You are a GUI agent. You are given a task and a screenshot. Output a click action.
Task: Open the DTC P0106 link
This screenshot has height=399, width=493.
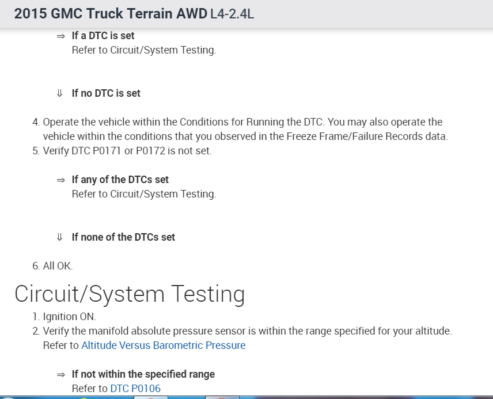[135, 389]
